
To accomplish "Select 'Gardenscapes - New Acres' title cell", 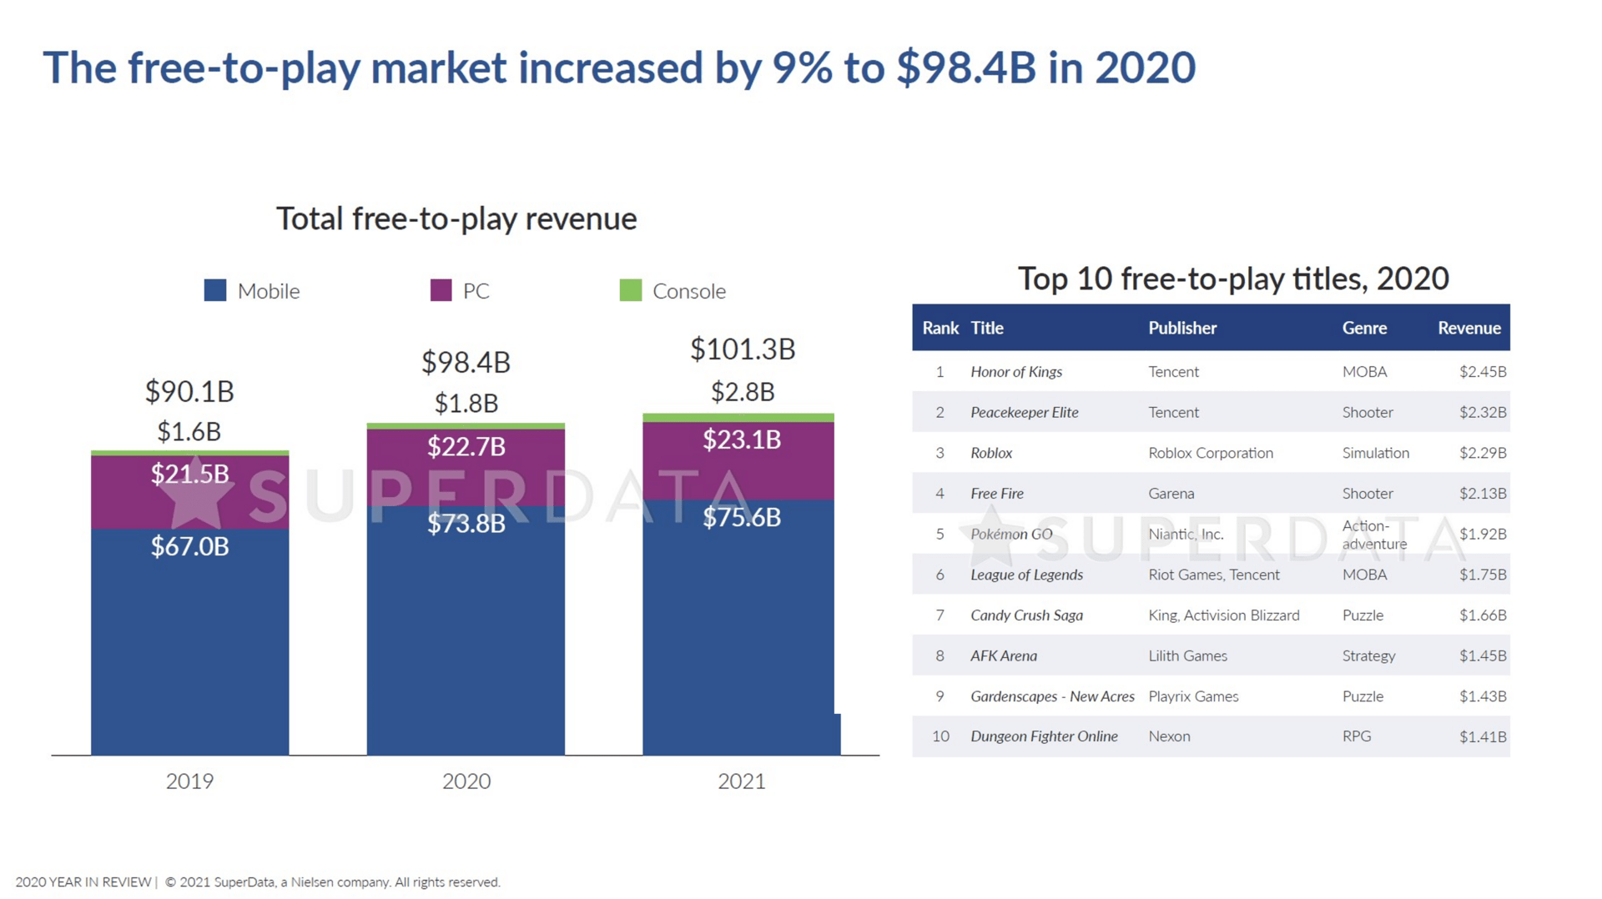I will pyautogui.click(x=1052, y=696).
